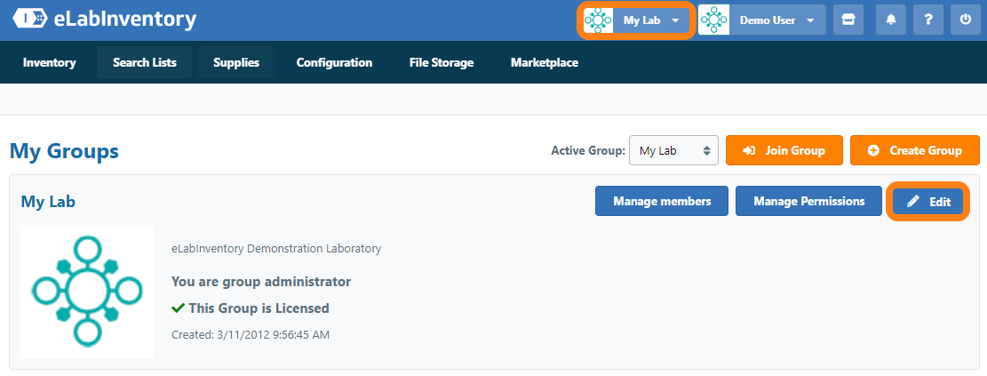Image resolution: width=987 pixels, height=376 pixels.
Task: Open the Search Lists menu
Action: [144, 63]
